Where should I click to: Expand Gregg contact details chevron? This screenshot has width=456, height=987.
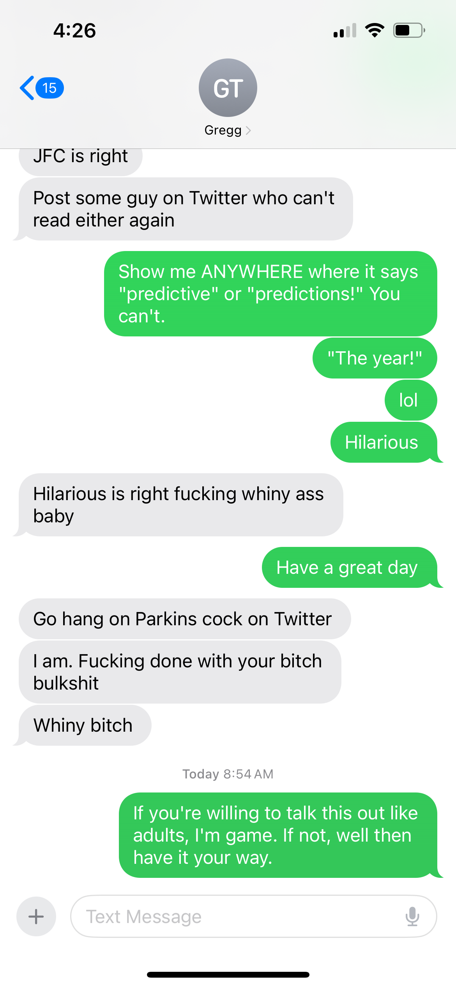(x=248, y=130)
